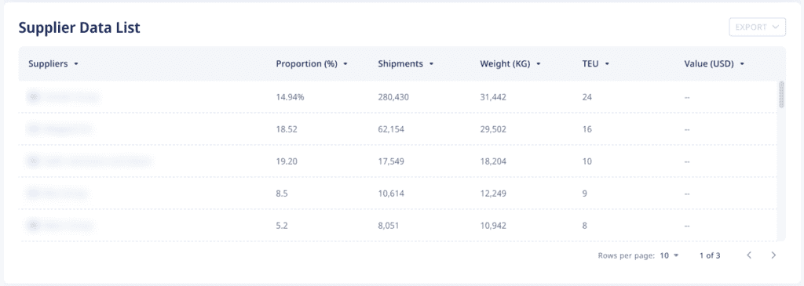The image size is (804, 286).
Task: Sort by the Shipments column arrow
Action: pyautogui.click(x=431, y=64)
